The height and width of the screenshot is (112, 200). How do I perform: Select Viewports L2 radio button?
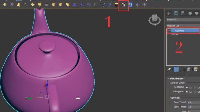click(x=195, y=92)
